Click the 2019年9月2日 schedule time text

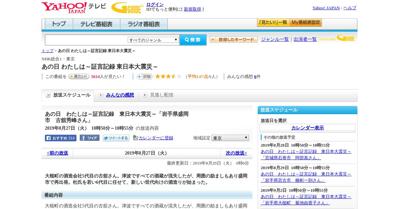(294, 190)
